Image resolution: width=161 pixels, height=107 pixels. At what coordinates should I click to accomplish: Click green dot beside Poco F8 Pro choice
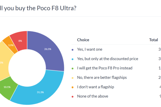72,68
